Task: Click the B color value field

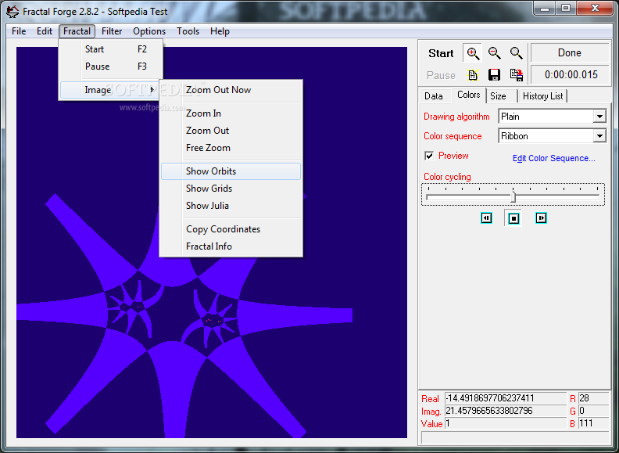Action: point(594,423)
